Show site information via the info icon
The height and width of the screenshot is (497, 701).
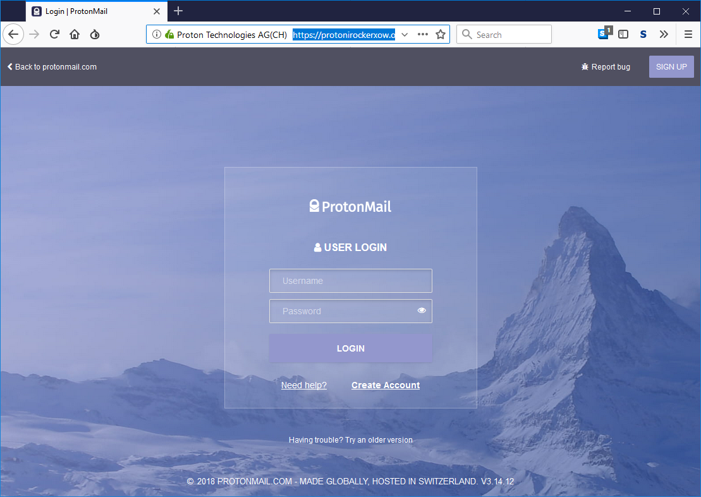157,34
